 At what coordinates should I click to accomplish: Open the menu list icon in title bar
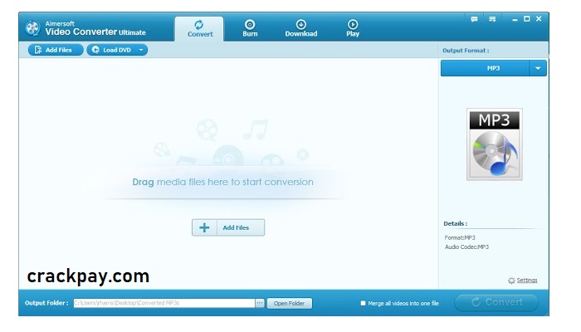coord(492,19)
